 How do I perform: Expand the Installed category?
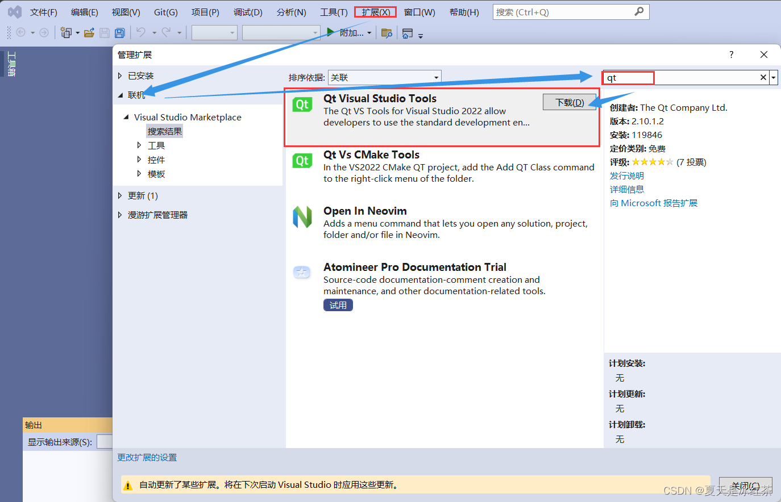click(120, 76)
